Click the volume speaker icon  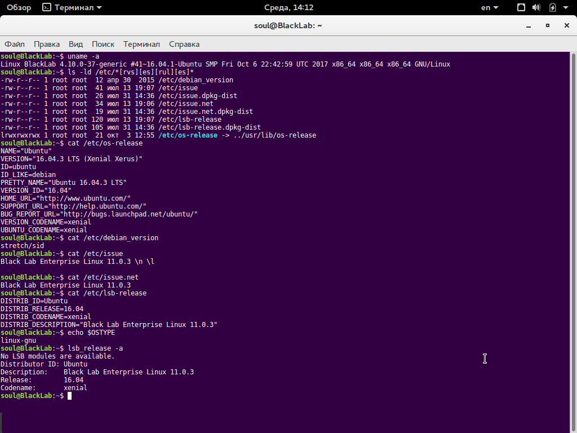536,7
